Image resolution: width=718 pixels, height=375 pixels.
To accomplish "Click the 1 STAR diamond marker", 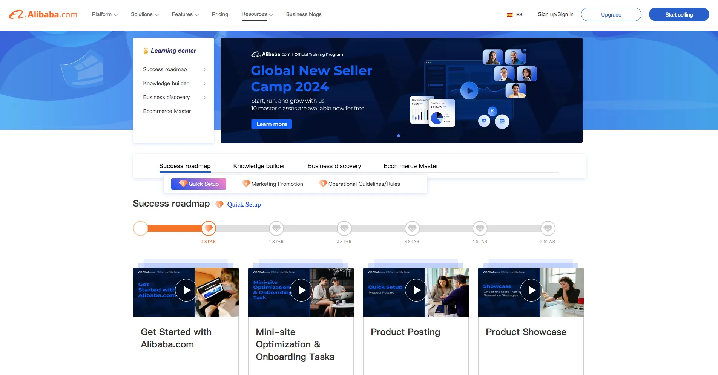I will [x=276, y=228].
